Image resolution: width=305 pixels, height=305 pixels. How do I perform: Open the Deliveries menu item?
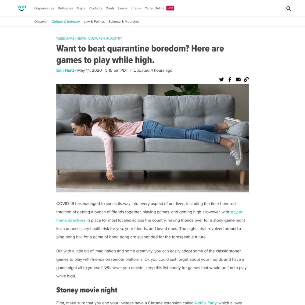[65, 8]
